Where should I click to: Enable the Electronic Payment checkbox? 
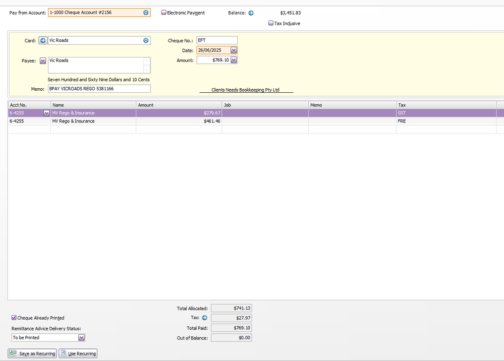[164, 13]
